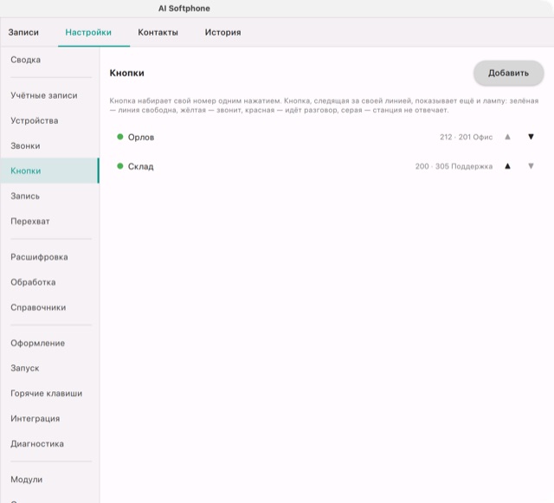Move Склад button up with arrow
Viewport: 554px width, 503px height.
tap(507, 166)
